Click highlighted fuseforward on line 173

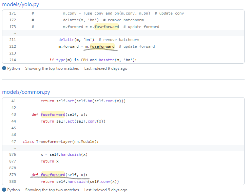(x=107, y=27)
